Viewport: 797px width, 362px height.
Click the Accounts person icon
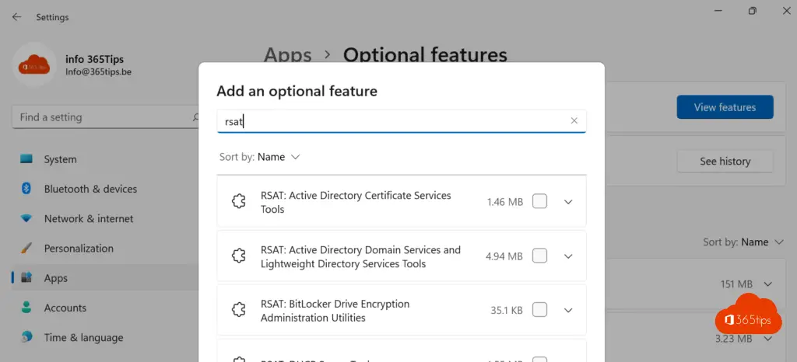(26, 308)
